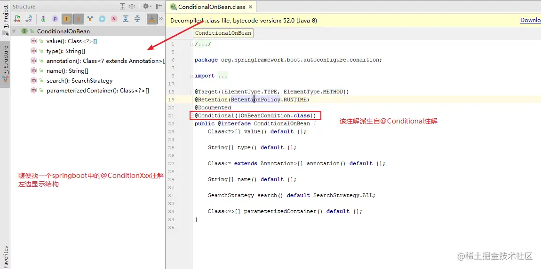Toggle Autoscroll to Source icon
This screenshot has height=269, width=541.
(x=151, y=19)
